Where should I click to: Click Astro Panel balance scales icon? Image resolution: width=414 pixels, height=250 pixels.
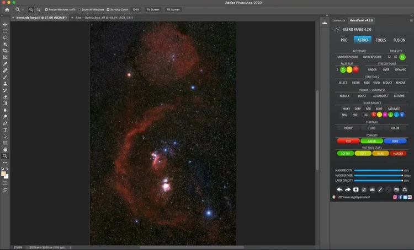coord(405,189)
